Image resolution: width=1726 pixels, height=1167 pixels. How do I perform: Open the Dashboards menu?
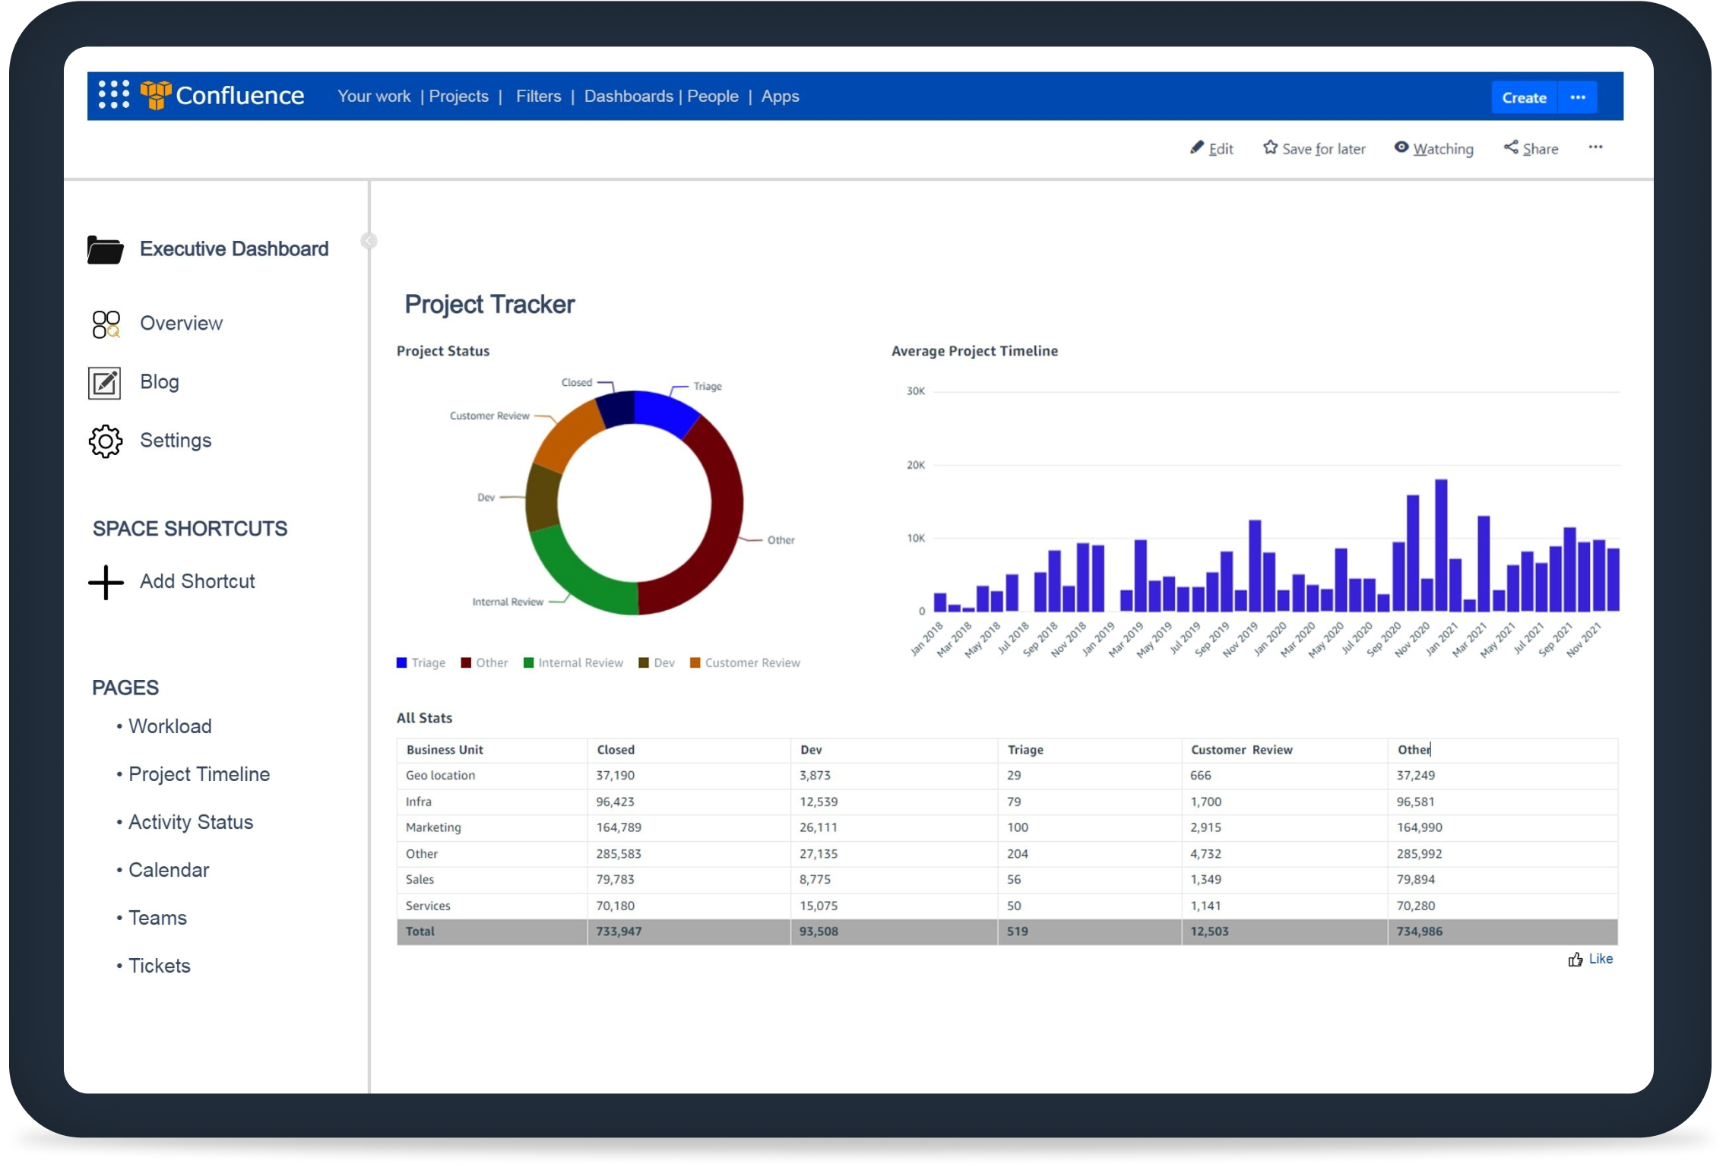pyautogui.click(x=628, y=96)
